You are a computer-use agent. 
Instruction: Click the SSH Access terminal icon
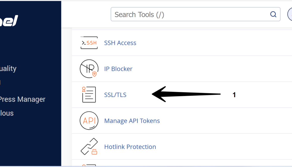point(89,43)
